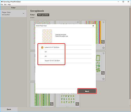Minimize the Easy-PhotoPrint Editor window
Viewport: 131px width, 112px height.
[x=118, y=2]
